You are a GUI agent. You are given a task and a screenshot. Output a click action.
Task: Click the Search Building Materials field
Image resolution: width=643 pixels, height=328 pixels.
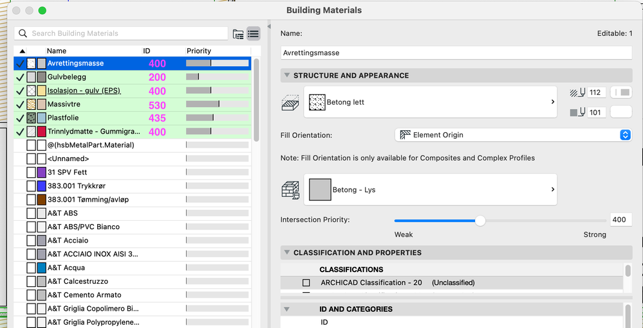click(126, 33)
